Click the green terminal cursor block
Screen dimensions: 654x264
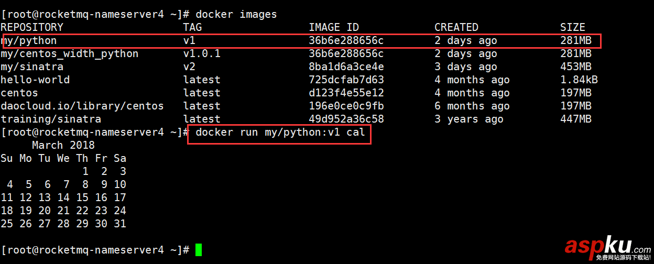tap(198, 250)
